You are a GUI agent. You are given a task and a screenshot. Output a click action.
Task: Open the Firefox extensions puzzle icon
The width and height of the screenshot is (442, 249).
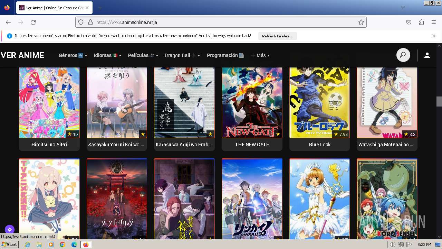pos(421,22)
